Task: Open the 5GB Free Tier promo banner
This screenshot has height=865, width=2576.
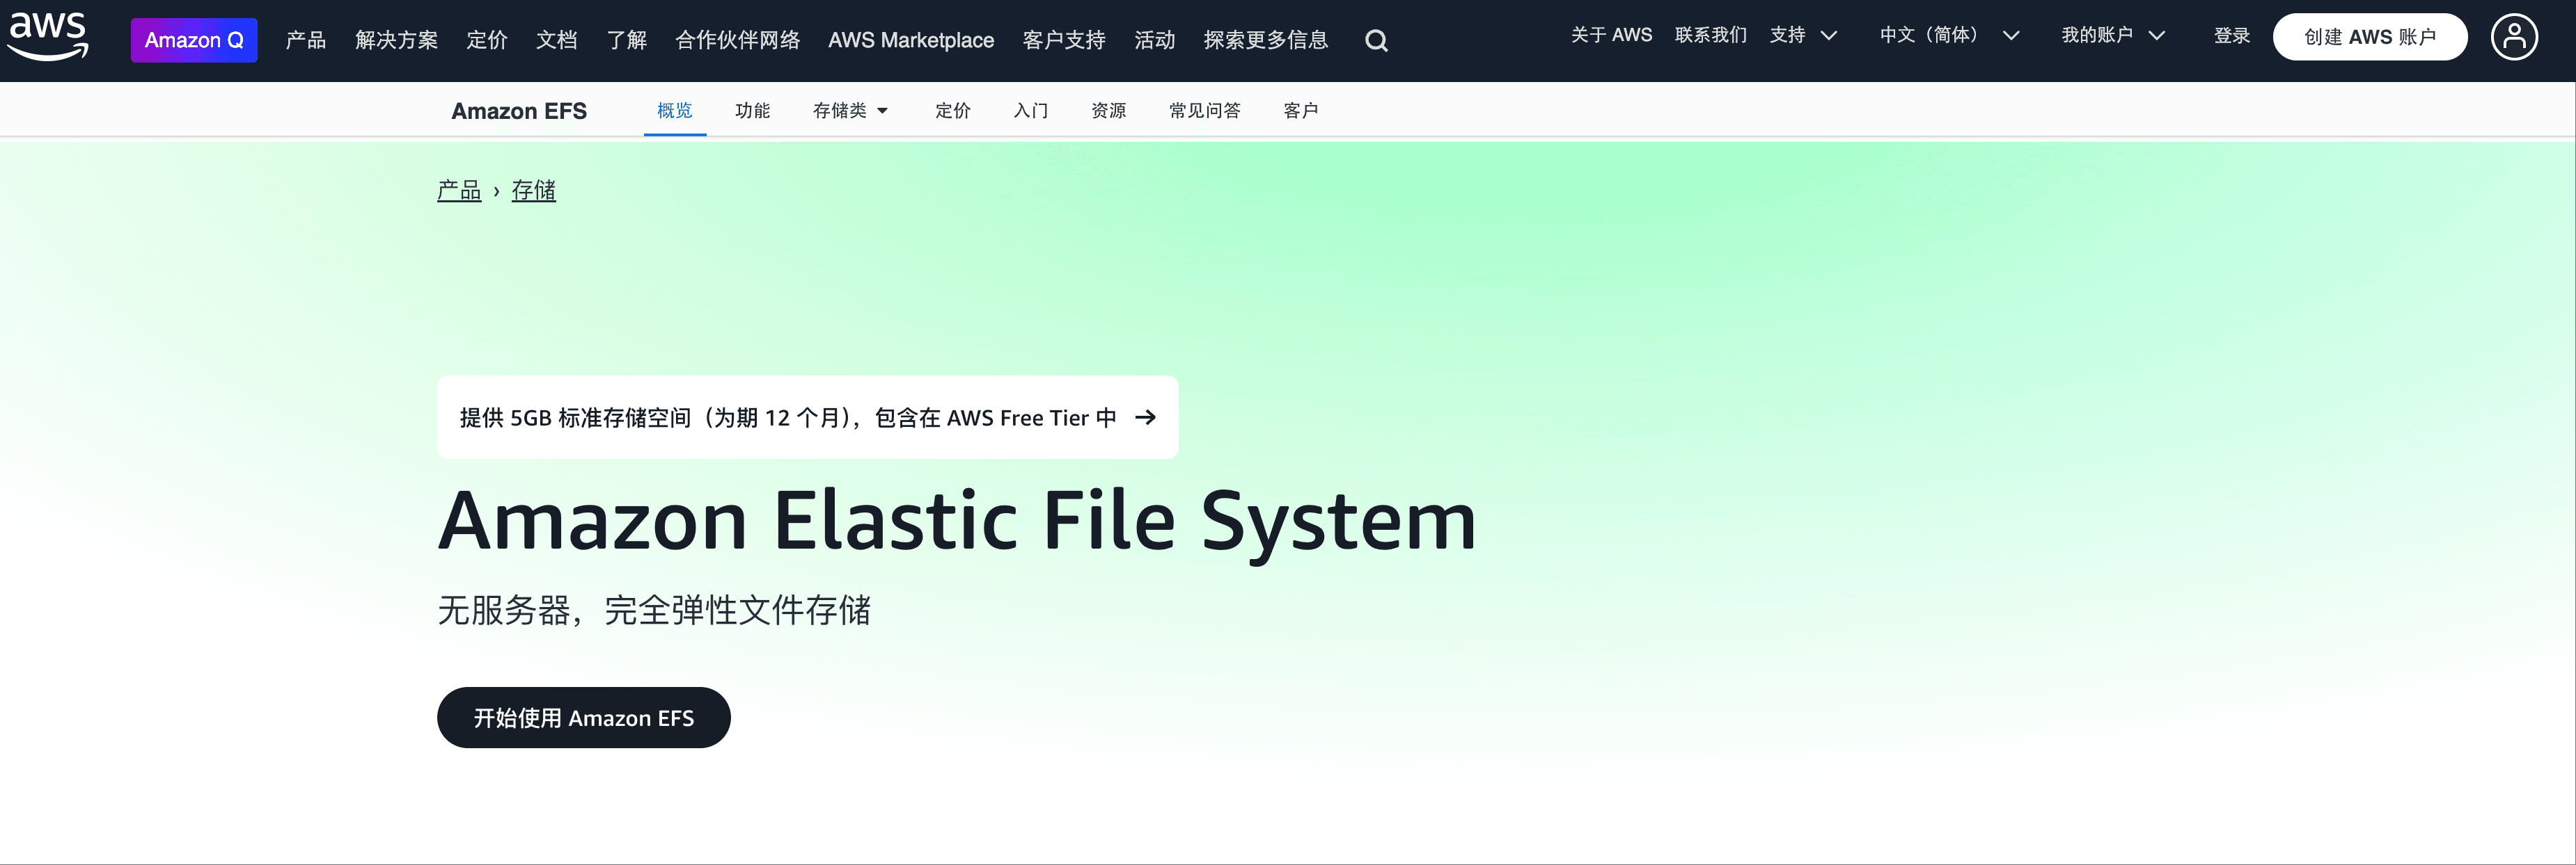Action: tap(787, 417)
